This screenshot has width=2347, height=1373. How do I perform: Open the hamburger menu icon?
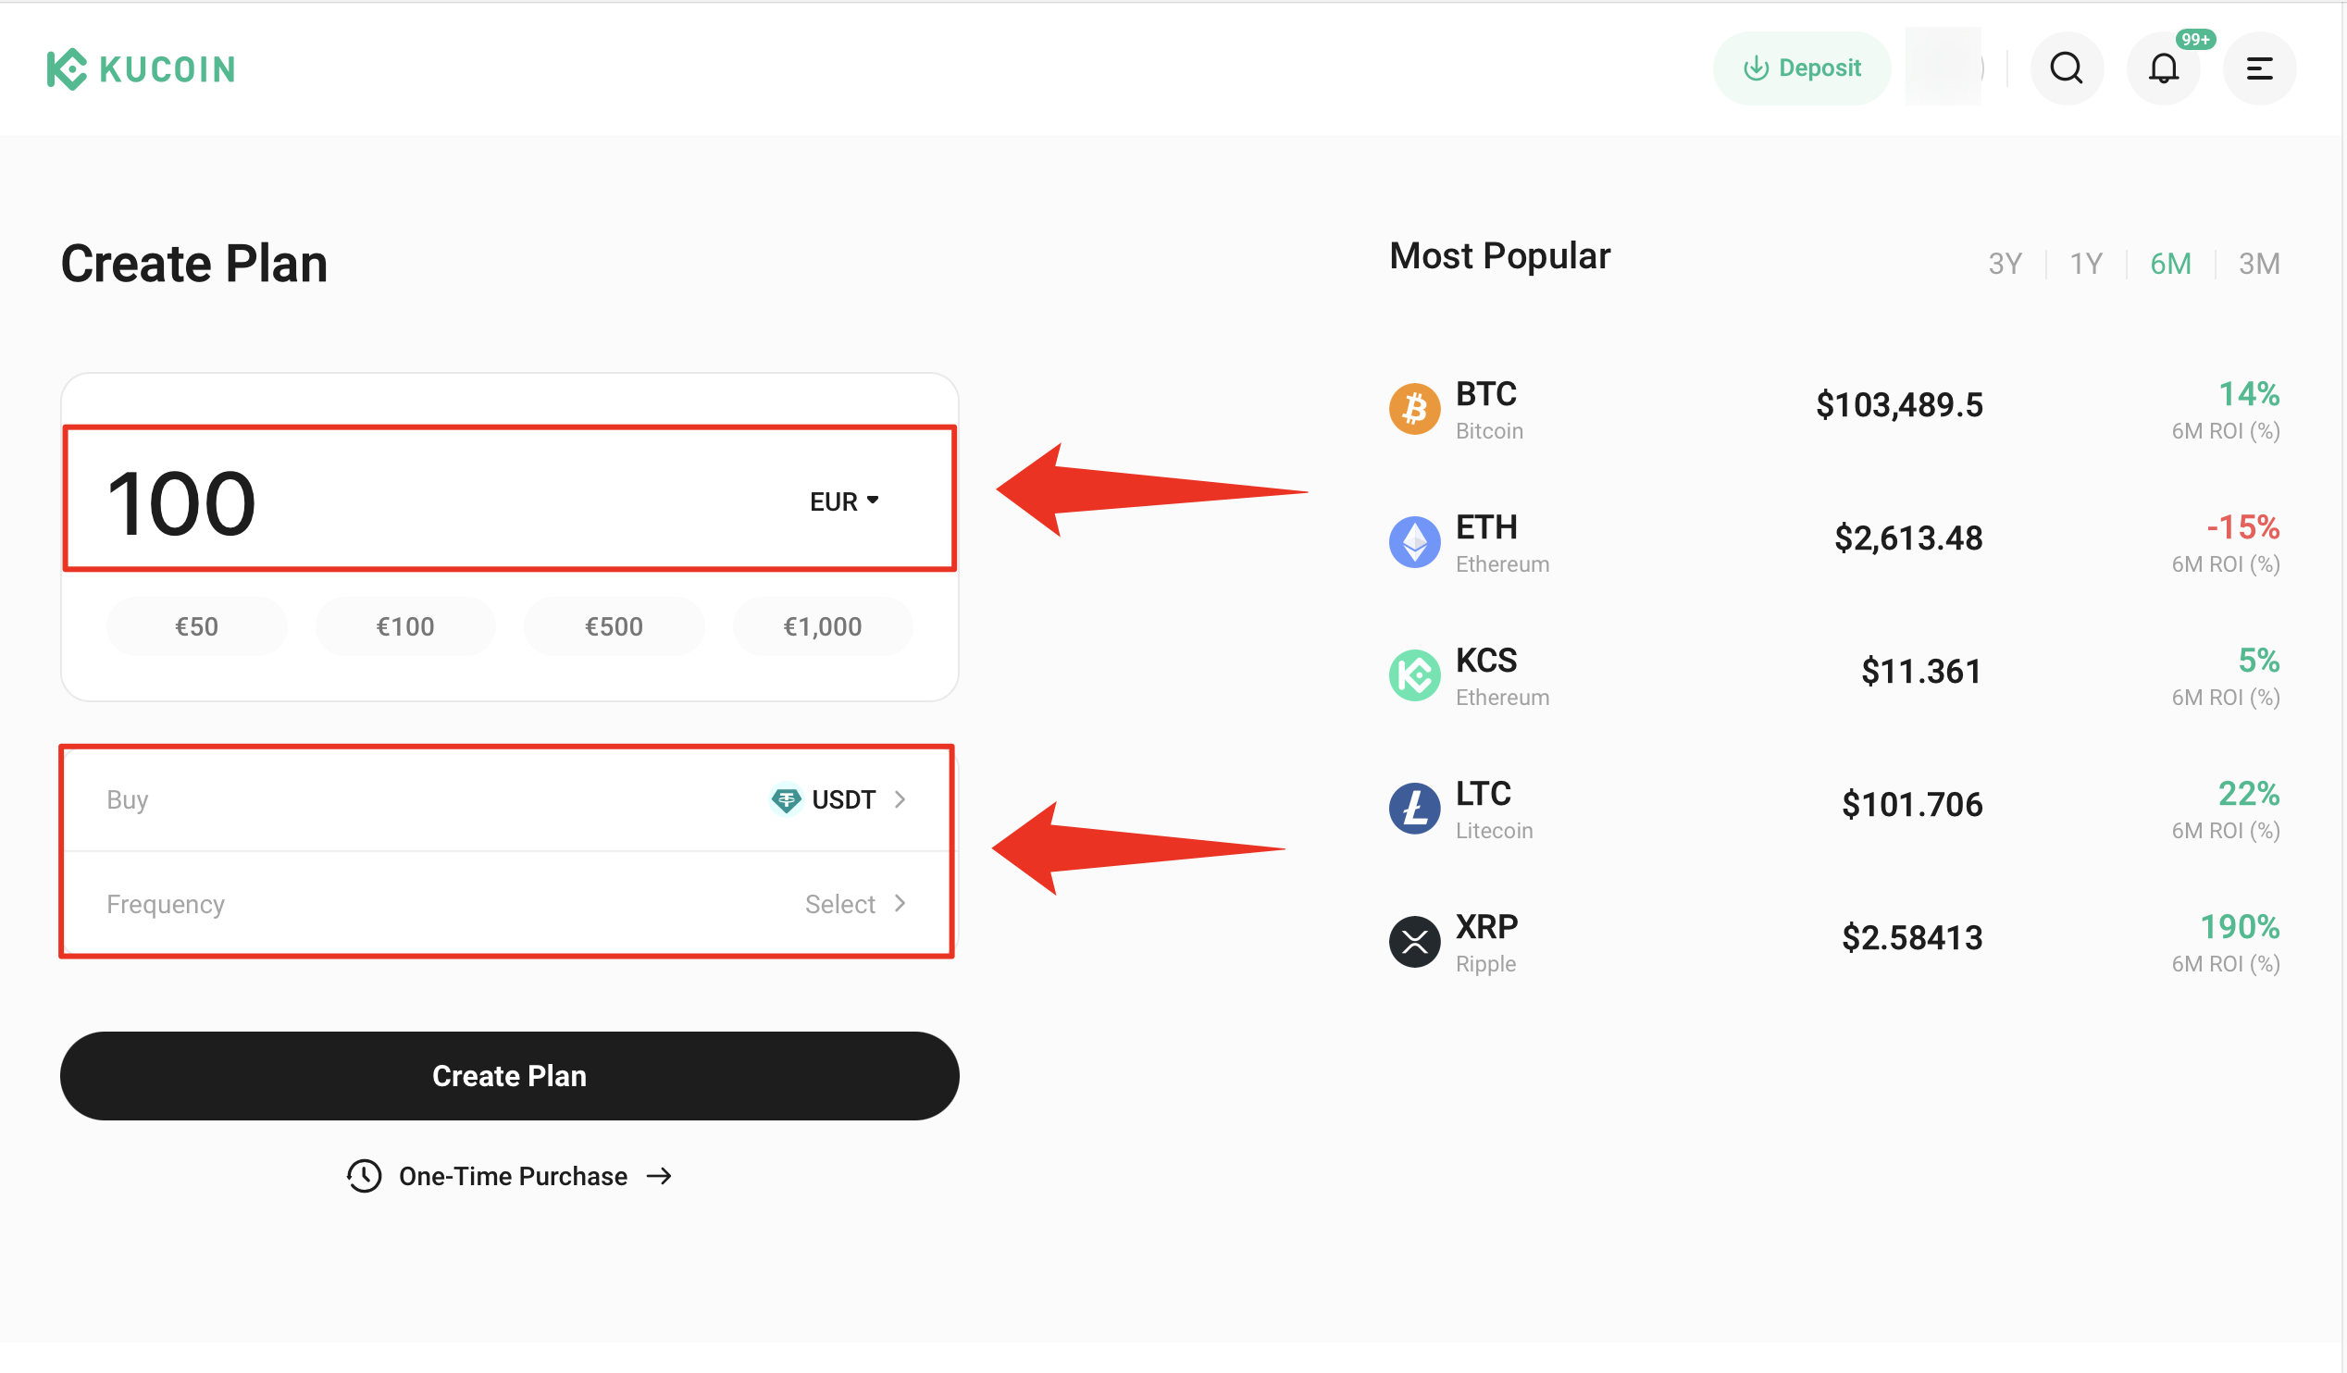pyautogui.click(x=2258, y=68)
